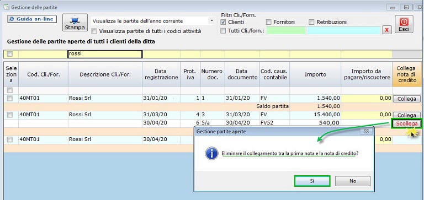Click the Data registrazione column header

(161, 74)
